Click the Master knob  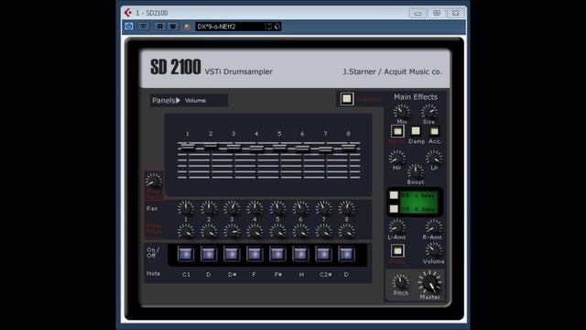[430, 282]
